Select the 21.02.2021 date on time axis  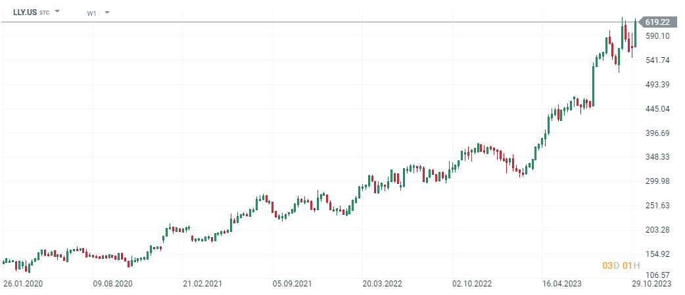pos(203,284)
